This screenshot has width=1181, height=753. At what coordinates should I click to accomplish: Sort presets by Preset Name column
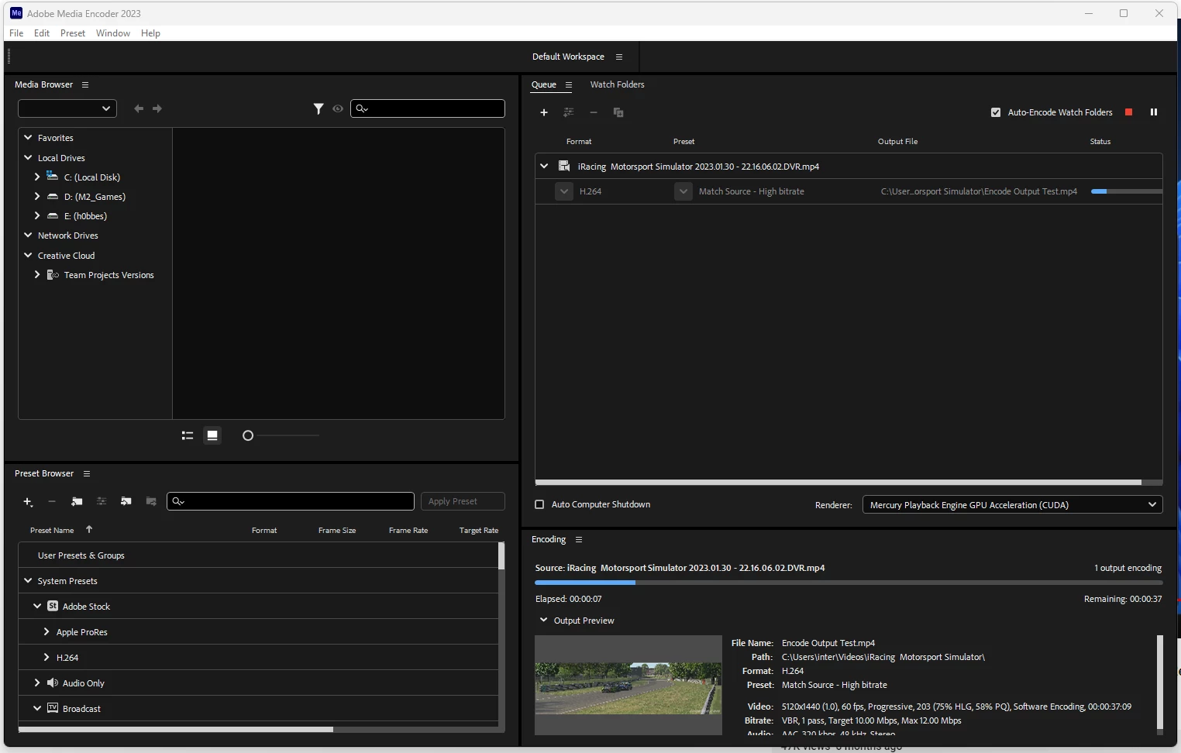(52, 531)
